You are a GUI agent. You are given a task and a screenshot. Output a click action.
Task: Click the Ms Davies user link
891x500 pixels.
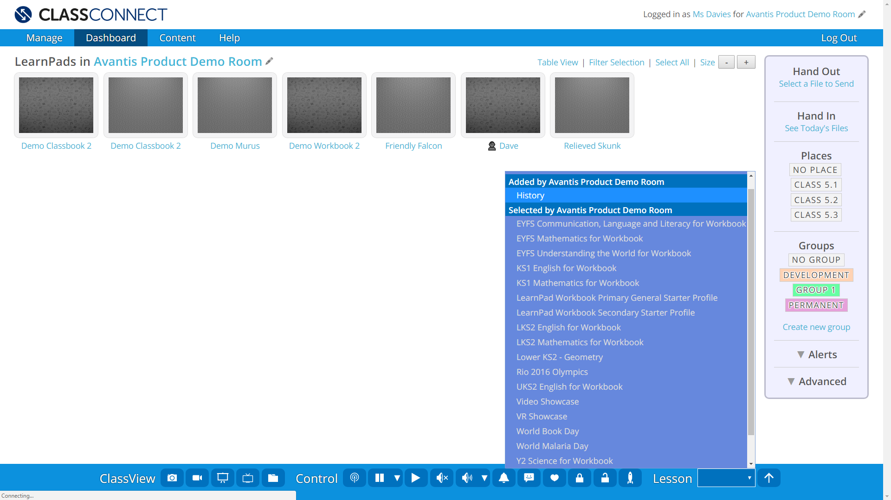coord(711,14)
